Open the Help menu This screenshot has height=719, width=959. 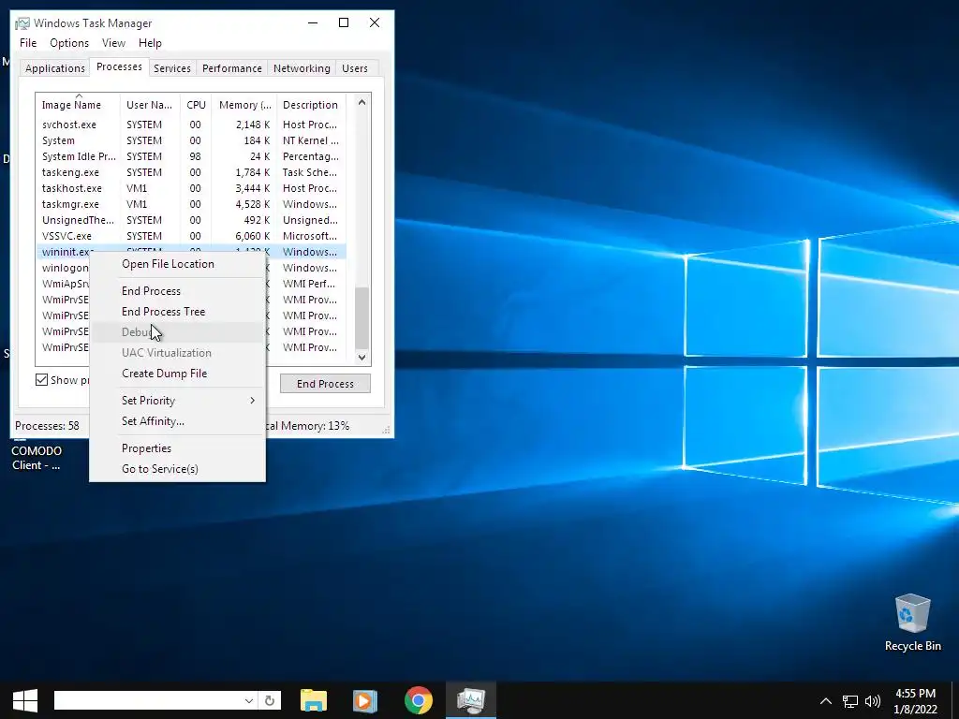(x=150, y=43)
